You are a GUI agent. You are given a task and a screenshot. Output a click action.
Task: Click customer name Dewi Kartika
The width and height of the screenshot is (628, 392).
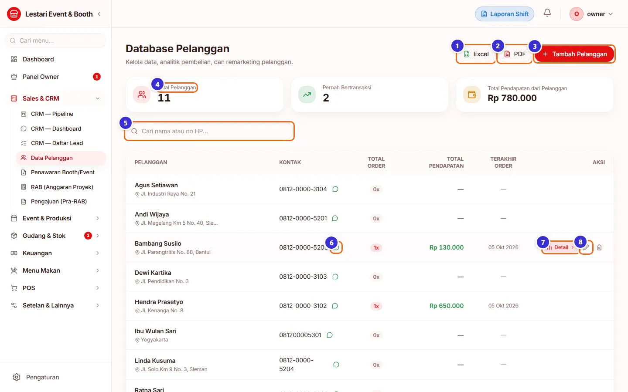tap(153, 273)
